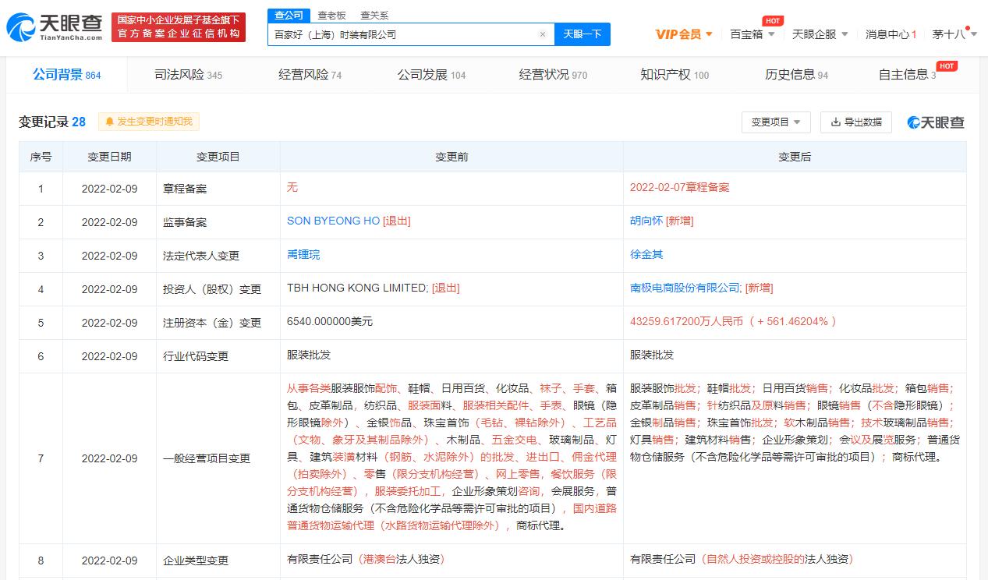Open the 南极电商股份有限公司 company link

click(685, 288)
